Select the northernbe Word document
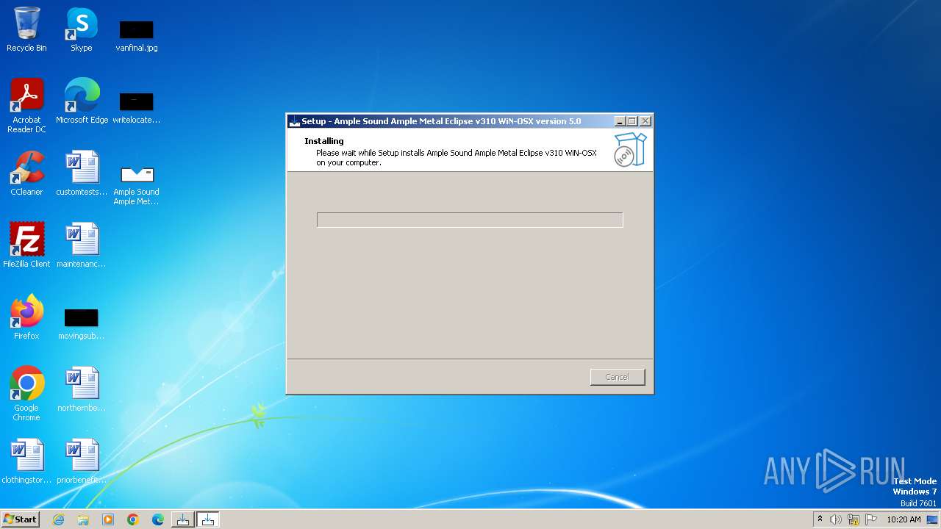 tap(82, 389)
